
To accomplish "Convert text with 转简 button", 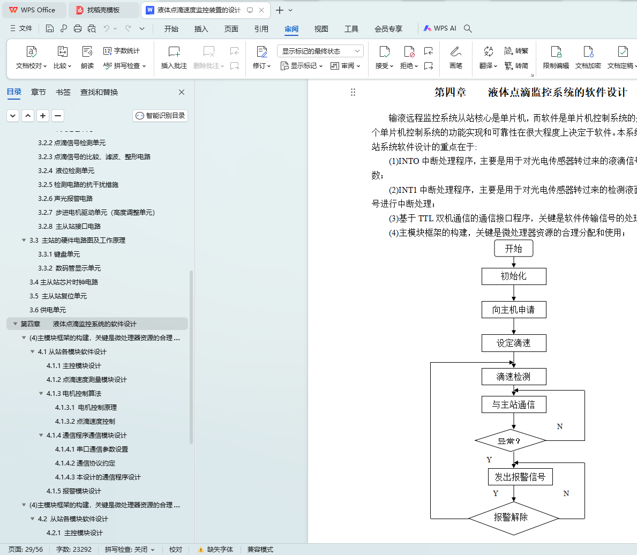I will [516, 65].
